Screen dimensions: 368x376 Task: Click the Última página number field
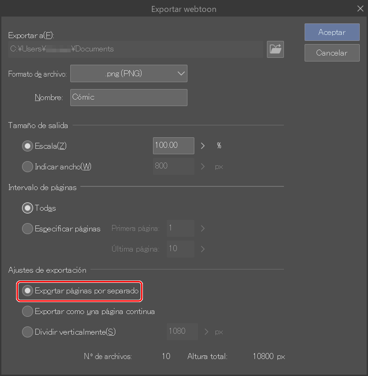[180, 249]
